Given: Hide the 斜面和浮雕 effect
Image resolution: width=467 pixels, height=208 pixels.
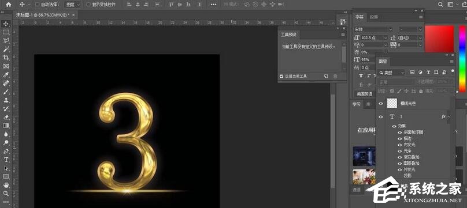Looking at the screenshot, I should [x=400, y=133].
